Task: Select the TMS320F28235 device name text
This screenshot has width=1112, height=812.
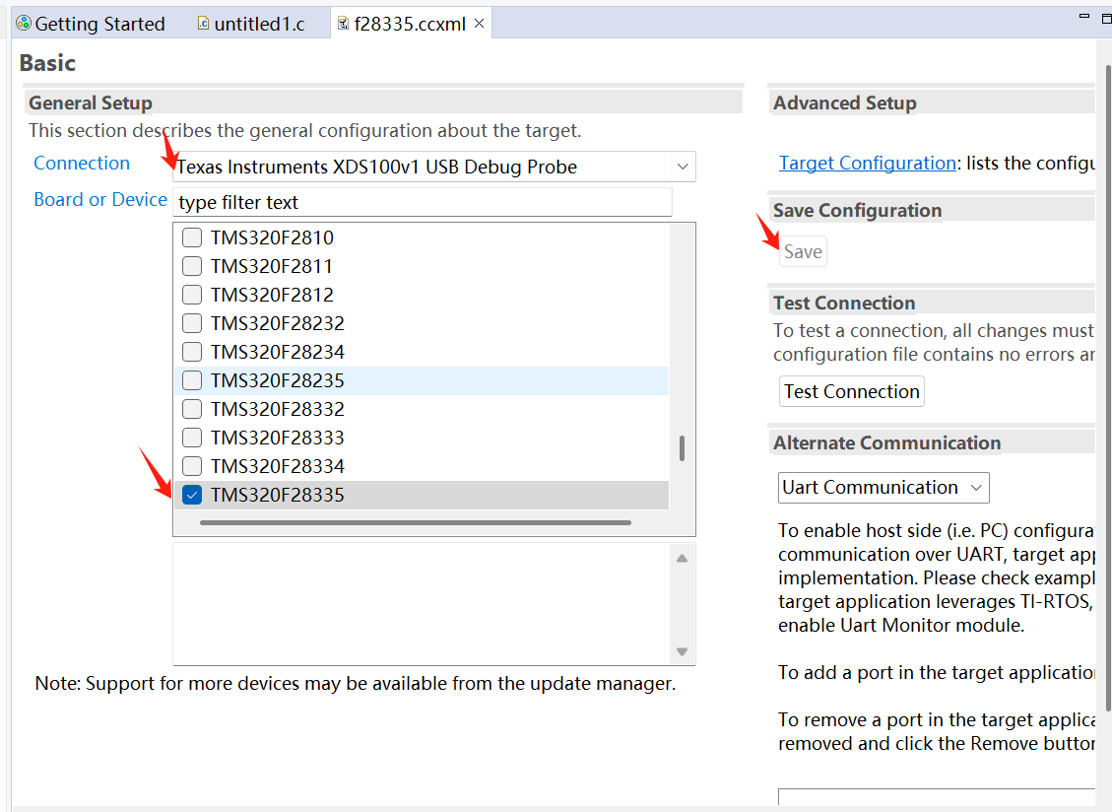Action: (x=278, y=380)
